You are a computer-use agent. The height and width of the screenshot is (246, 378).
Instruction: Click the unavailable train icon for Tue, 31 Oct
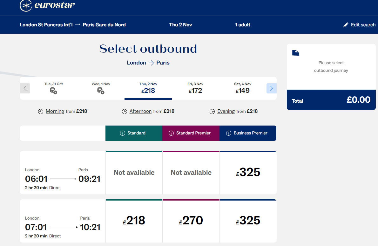click(x=53, y=91)
